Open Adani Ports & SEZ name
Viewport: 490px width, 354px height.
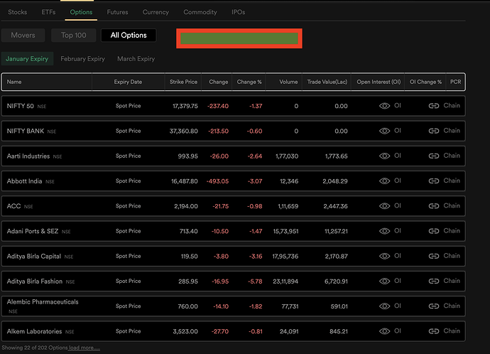(x=33, y=231)
